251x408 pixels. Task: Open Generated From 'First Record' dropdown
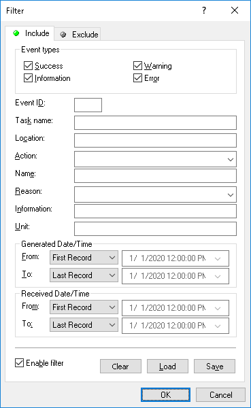tap(84, 258)
